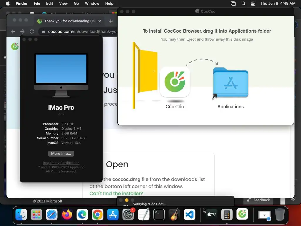Open the Go menu
Image resolution: width=301 pixels, height=226 pixels.
tap(76, 4)
